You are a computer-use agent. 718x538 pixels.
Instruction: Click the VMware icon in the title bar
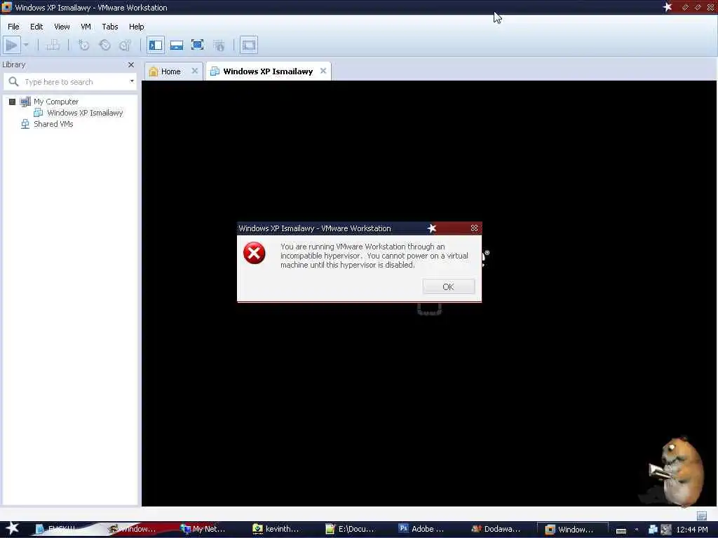[x=6, y=7]
